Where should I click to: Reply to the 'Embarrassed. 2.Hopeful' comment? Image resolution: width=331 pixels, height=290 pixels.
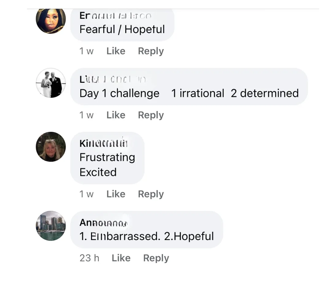pyautogui.click(x=156, y=258)
